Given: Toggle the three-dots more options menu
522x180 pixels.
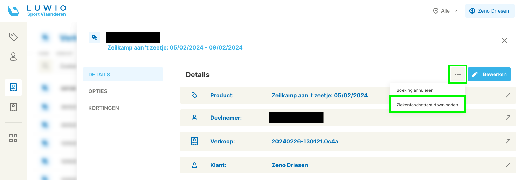Looking at the screenshot, I should (458, 74).
